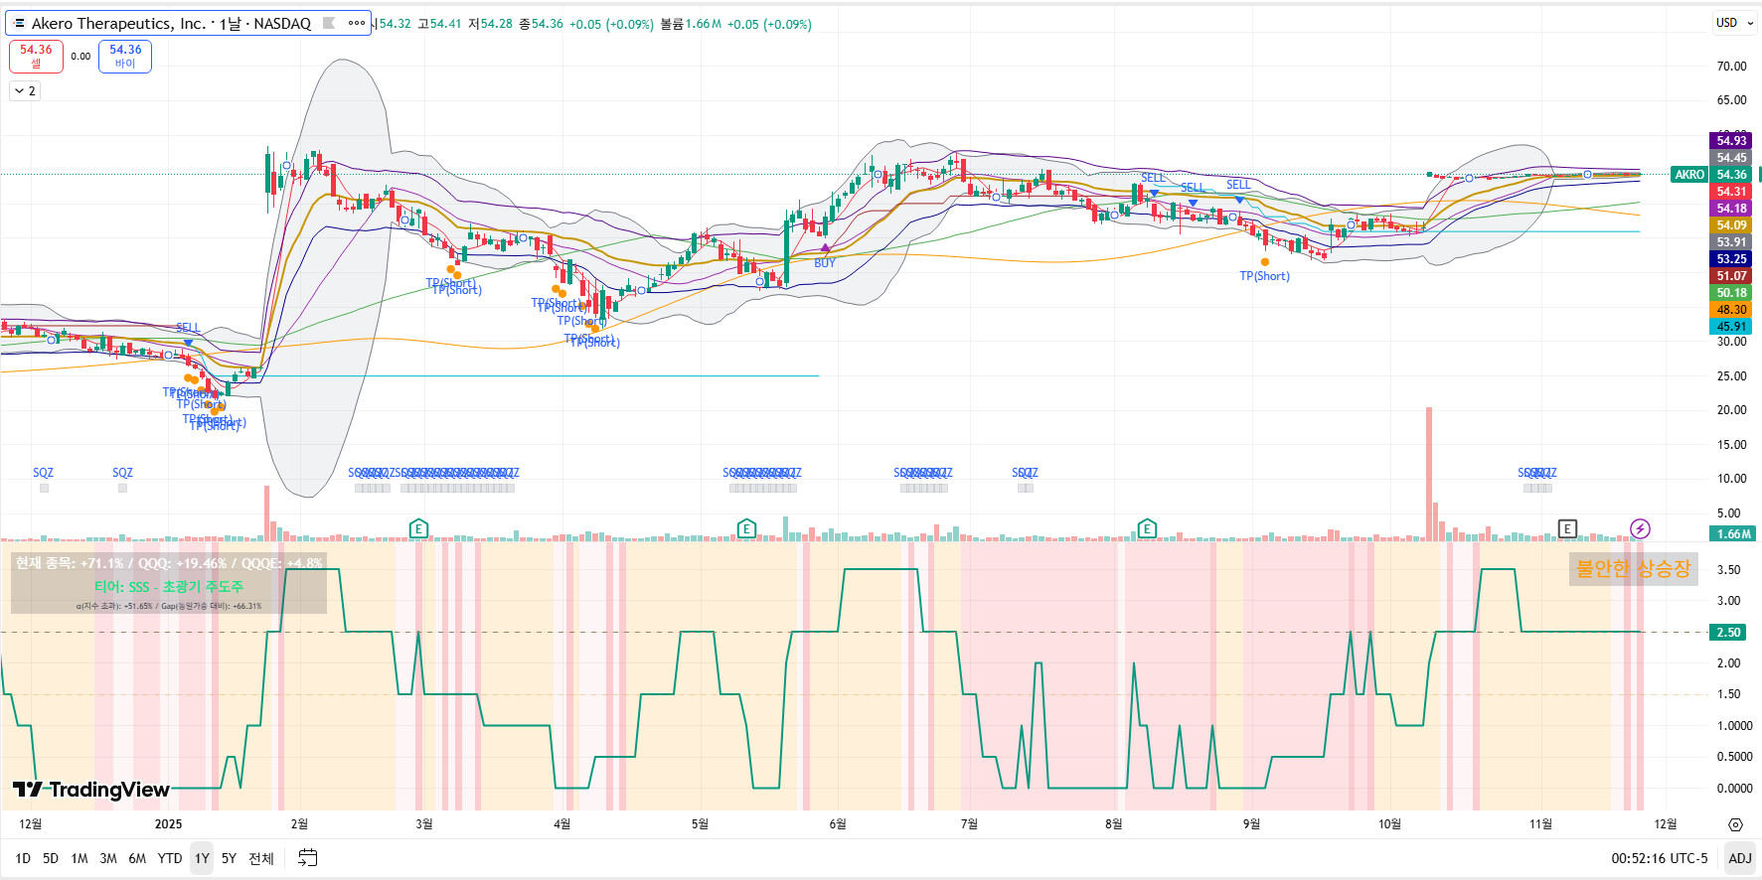Viewport: 1762px width, 880px height.
Task: Click the green AKRO price axis tag
Action: (x=1689, y=175)
